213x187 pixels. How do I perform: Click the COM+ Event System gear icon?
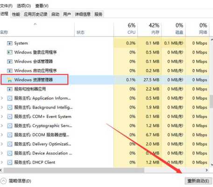point(10,116)
